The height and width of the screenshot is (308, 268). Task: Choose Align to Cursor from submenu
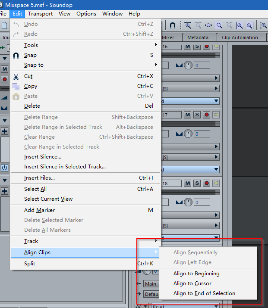[x=192, y=283]
